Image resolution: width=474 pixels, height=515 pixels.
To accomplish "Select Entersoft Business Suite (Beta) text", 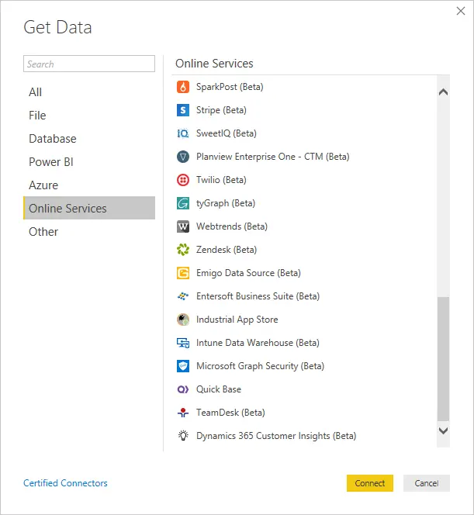I will (x=258, y=296).
